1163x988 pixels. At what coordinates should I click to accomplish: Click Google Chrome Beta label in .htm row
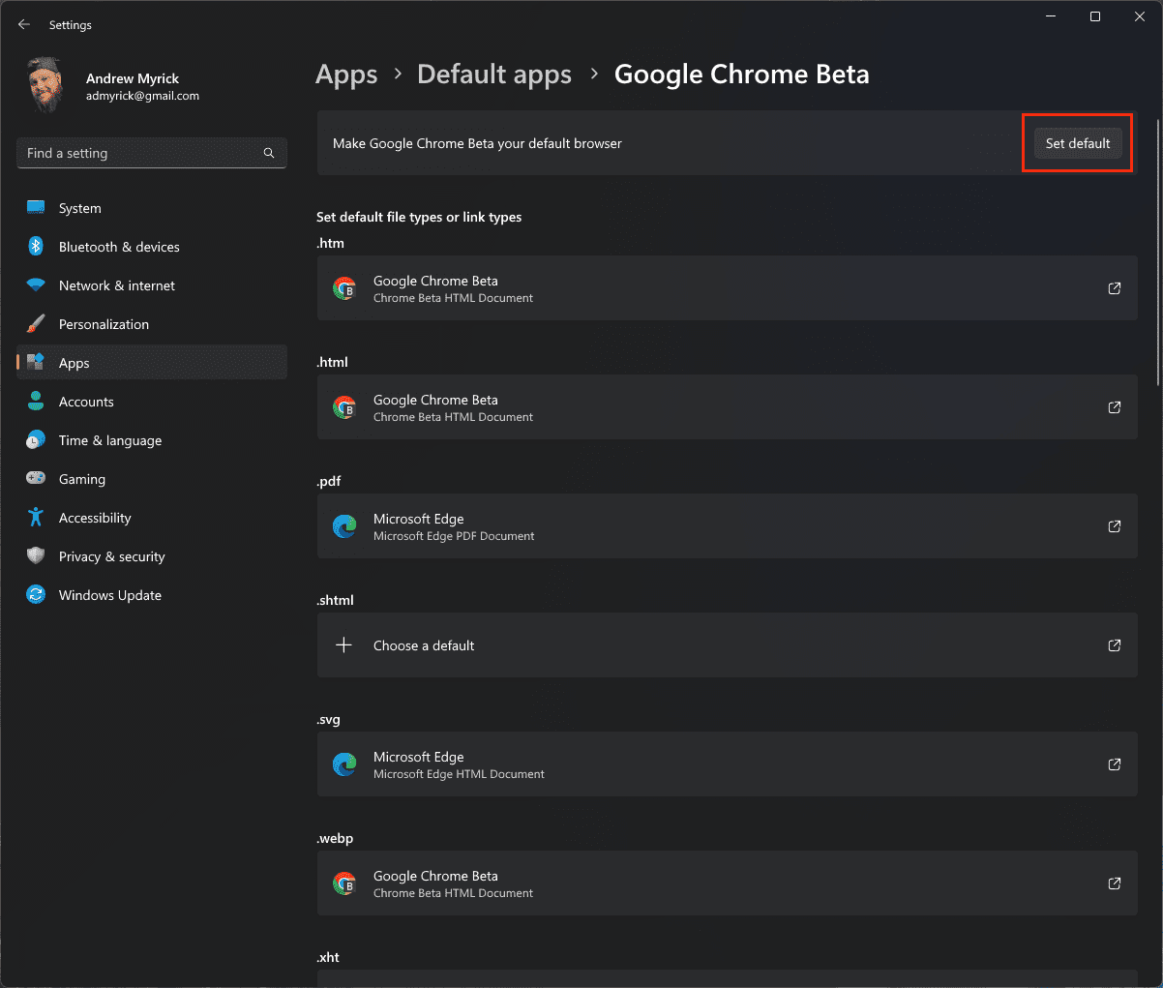click(435, 281)
